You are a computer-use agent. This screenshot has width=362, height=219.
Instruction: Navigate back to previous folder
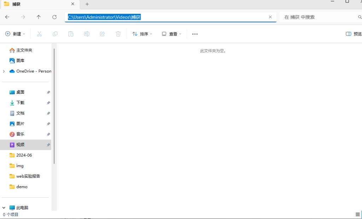coord(7,17)
